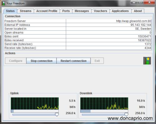Image resolution: width=156 pixels, height=124 pixels.
Task: Click the 'Bytes received' row label
Action: [x=14, y=40]
